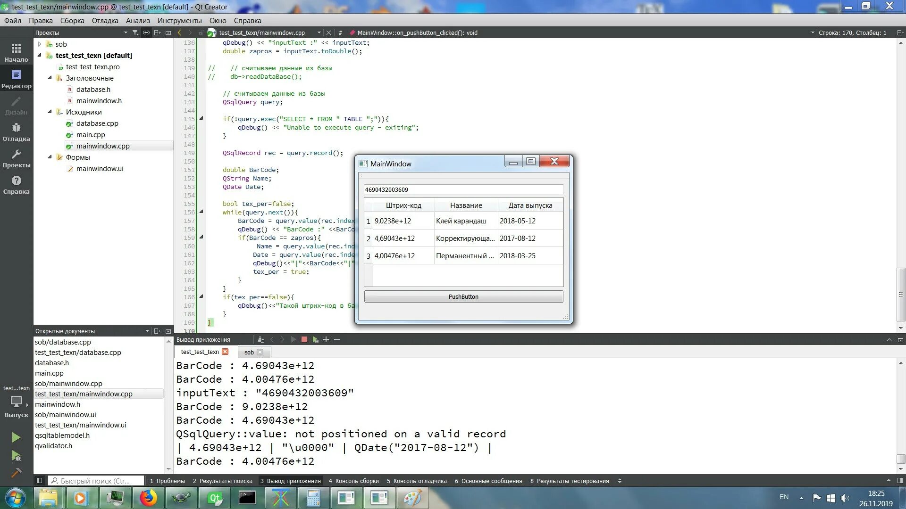Open mainwindow.ui in the project tree

100,169
